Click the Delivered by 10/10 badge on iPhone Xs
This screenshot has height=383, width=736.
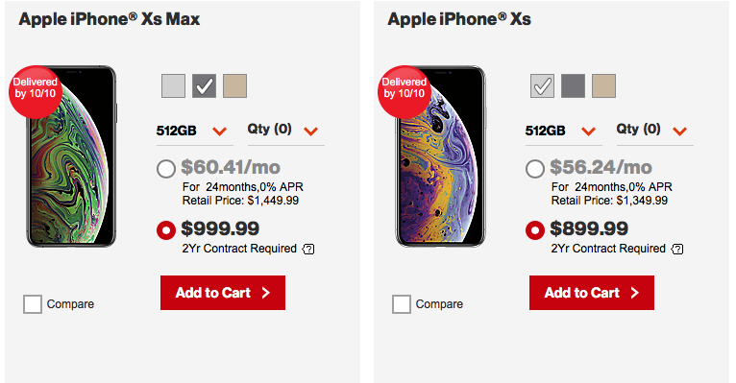[405, 92]
